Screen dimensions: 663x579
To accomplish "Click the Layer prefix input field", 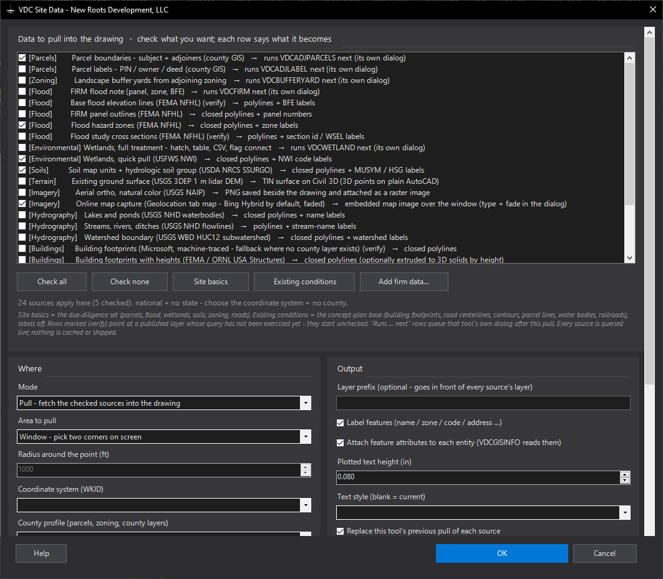I will coord(483,403).
